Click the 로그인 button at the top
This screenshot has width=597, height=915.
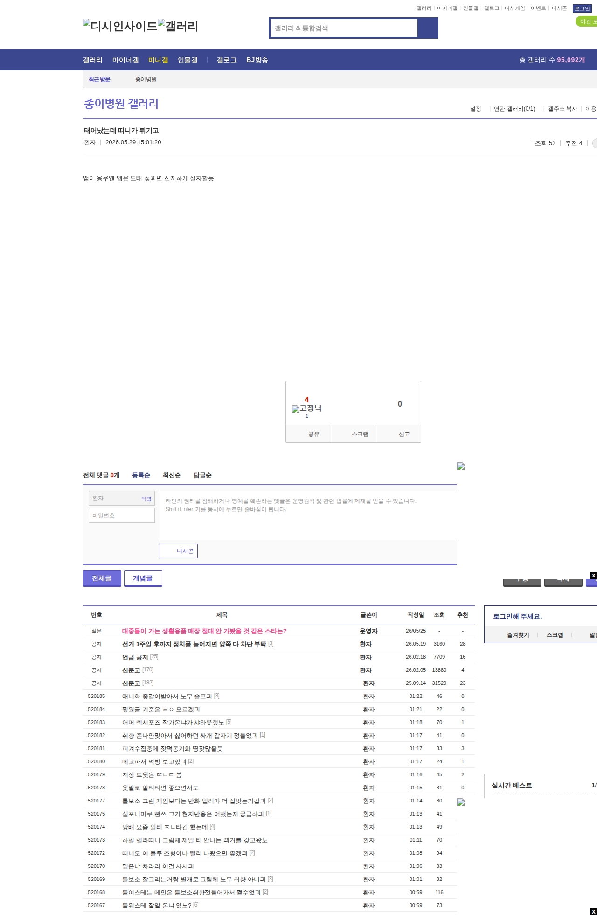coord(582,8)
